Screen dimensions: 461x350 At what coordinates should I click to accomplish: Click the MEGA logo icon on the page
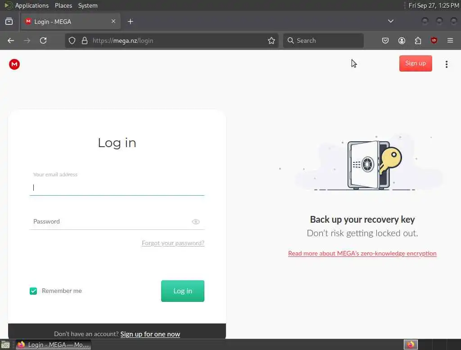tap(14, 64)
